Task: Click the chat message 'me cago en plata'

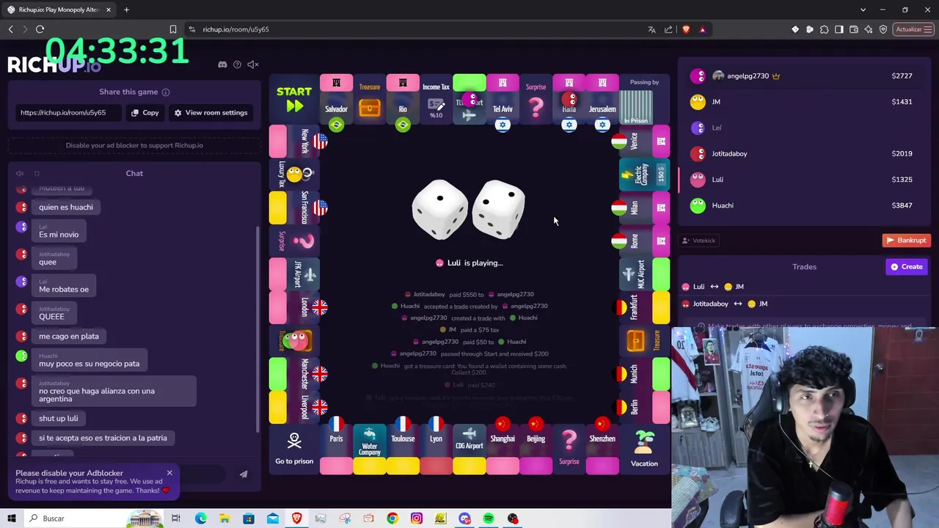Action: 69,337
